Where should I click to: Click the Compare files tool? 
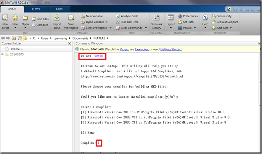[40, 25]
